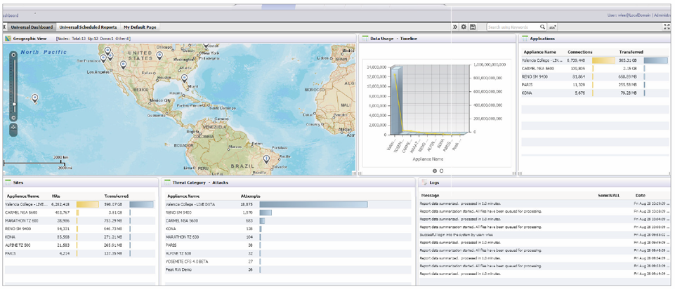Select the KONA row in Sites
675x289 pixels.
point(79,237)
